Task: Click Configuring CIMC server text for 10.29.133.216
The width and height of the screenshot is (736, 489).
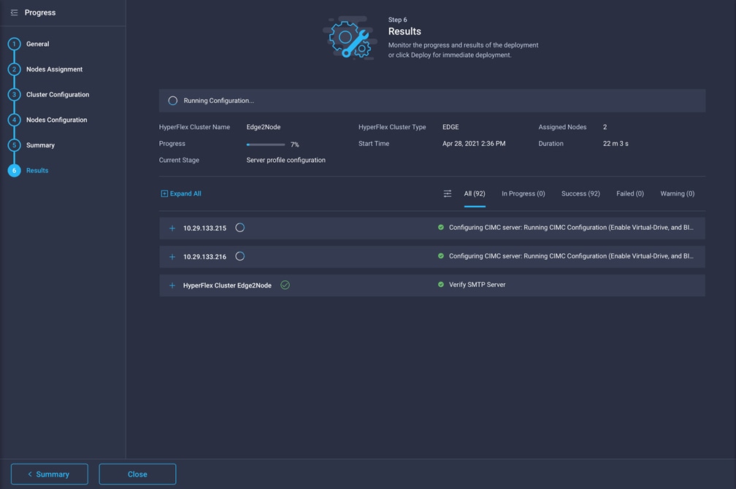Action: pyautogui.click(x=571, y=256)
